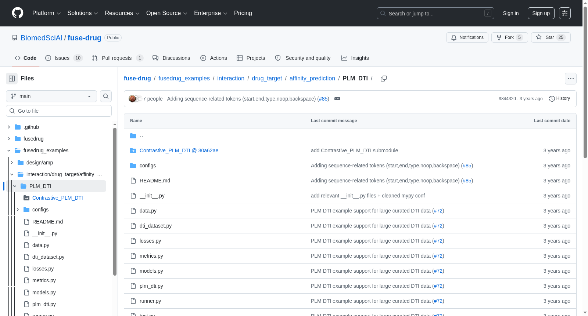Expand the configs folder chevron in tree

pyautogui.click(x=18, y=210)
